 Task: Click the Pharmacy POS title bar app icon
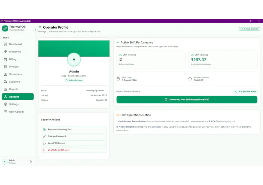[x=2, y=21]
